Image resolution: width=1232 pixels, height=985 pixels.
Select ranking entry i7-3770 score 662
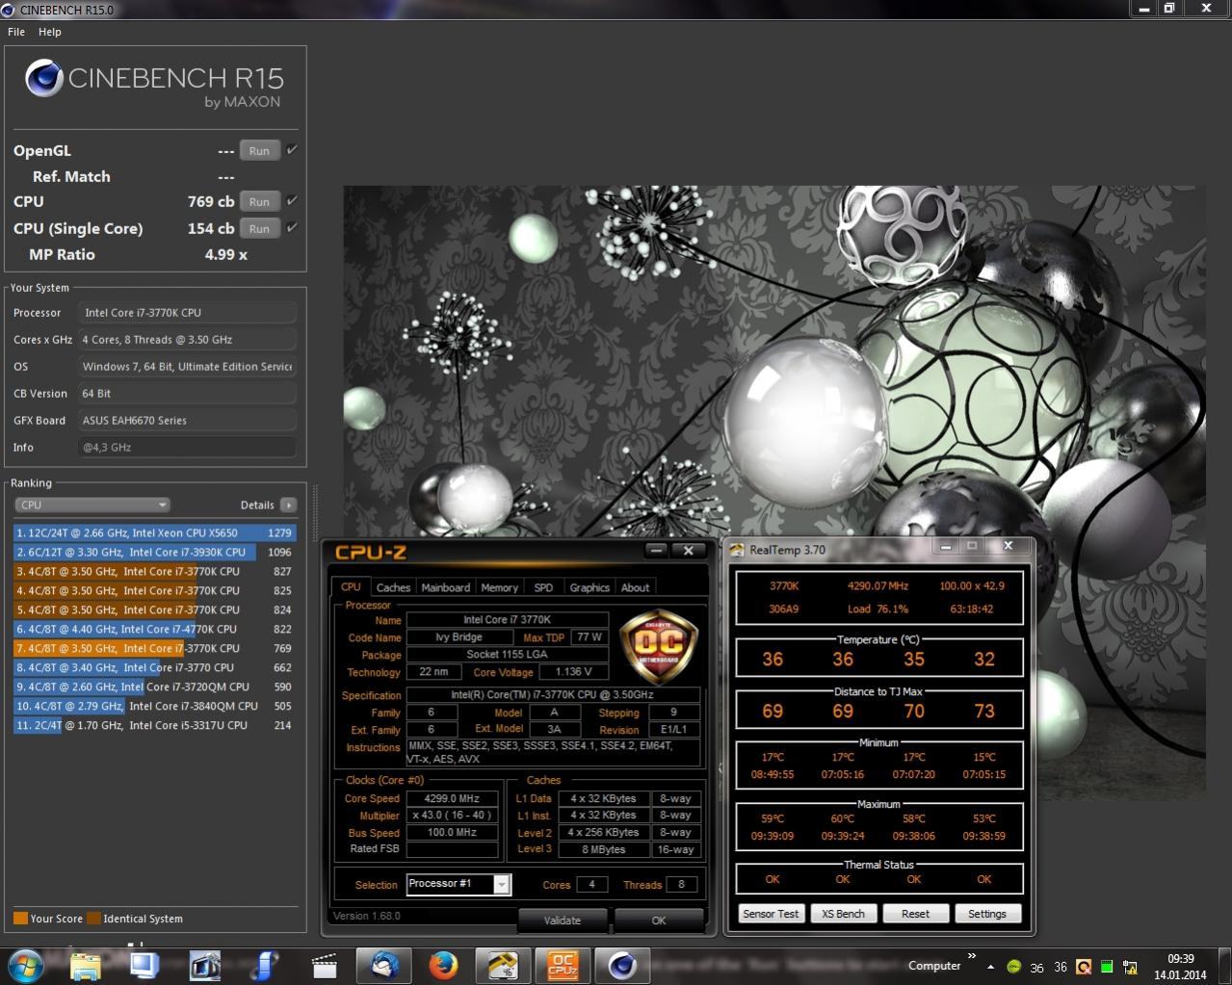[x=154, y=667]
